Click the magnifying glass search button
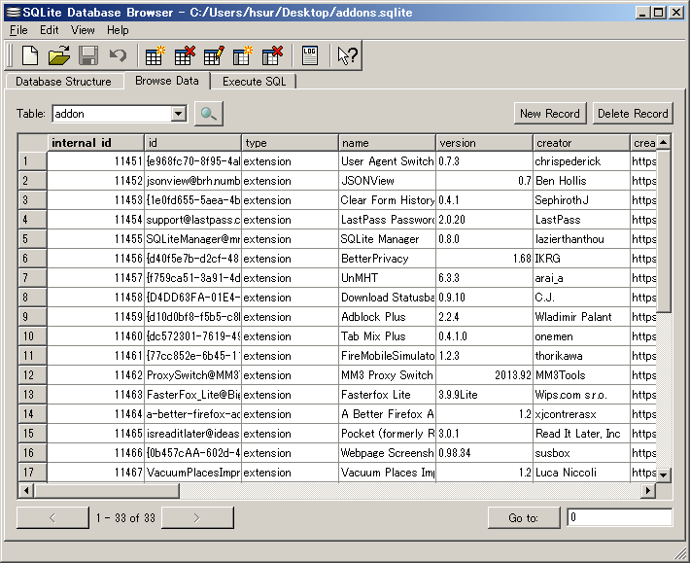Screen dimensions: 690x563 tap(209, 114)
